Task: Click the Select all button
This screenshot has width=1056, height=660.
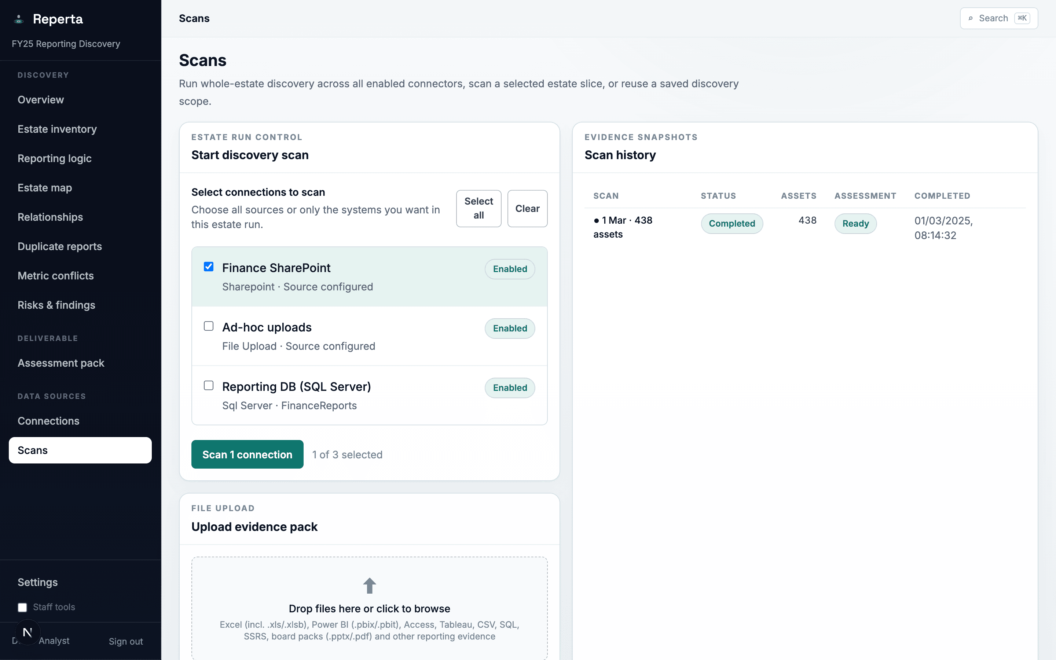Action: [x=479, y=208]
